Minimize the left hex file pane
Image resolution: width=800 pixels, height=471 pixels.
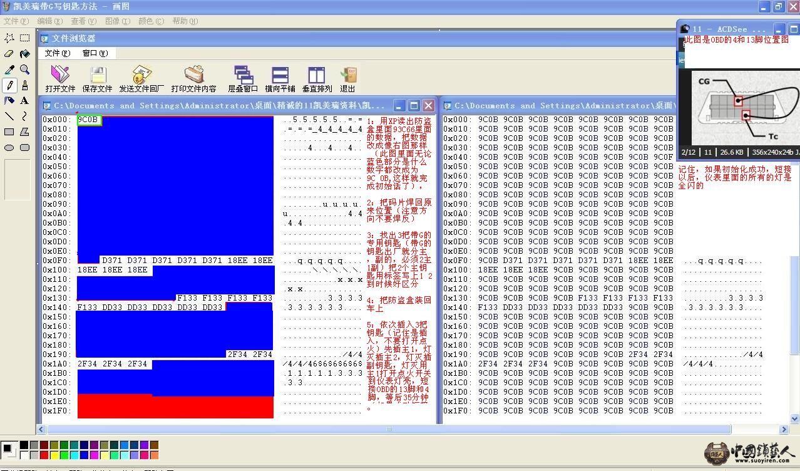coord(399,105)
